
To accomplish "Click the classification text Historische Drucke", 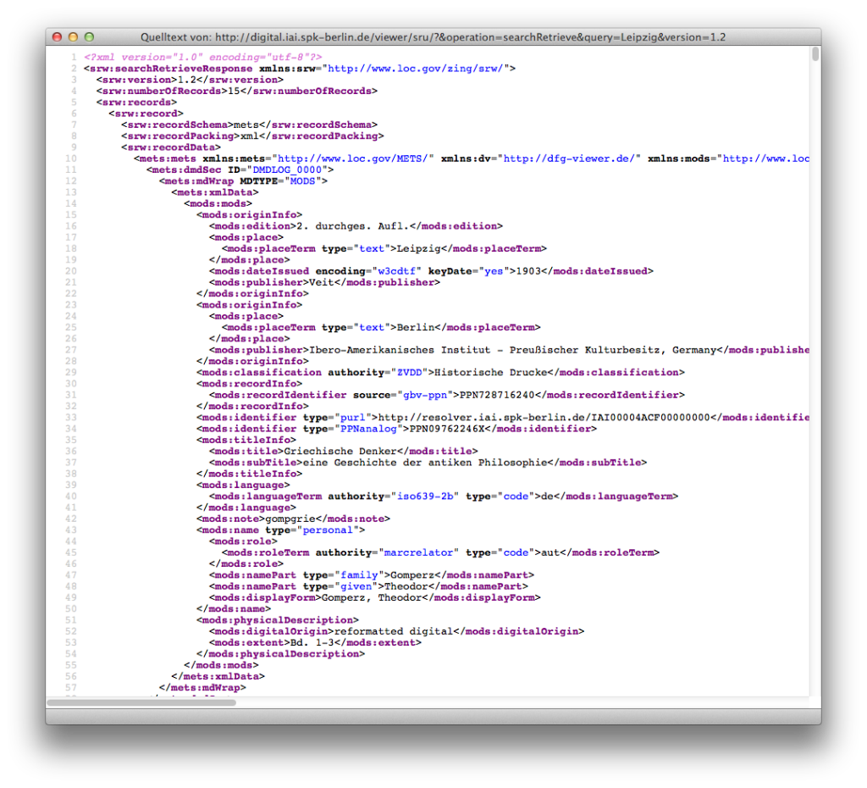I will pyautogui.click(x=490, y=373).
